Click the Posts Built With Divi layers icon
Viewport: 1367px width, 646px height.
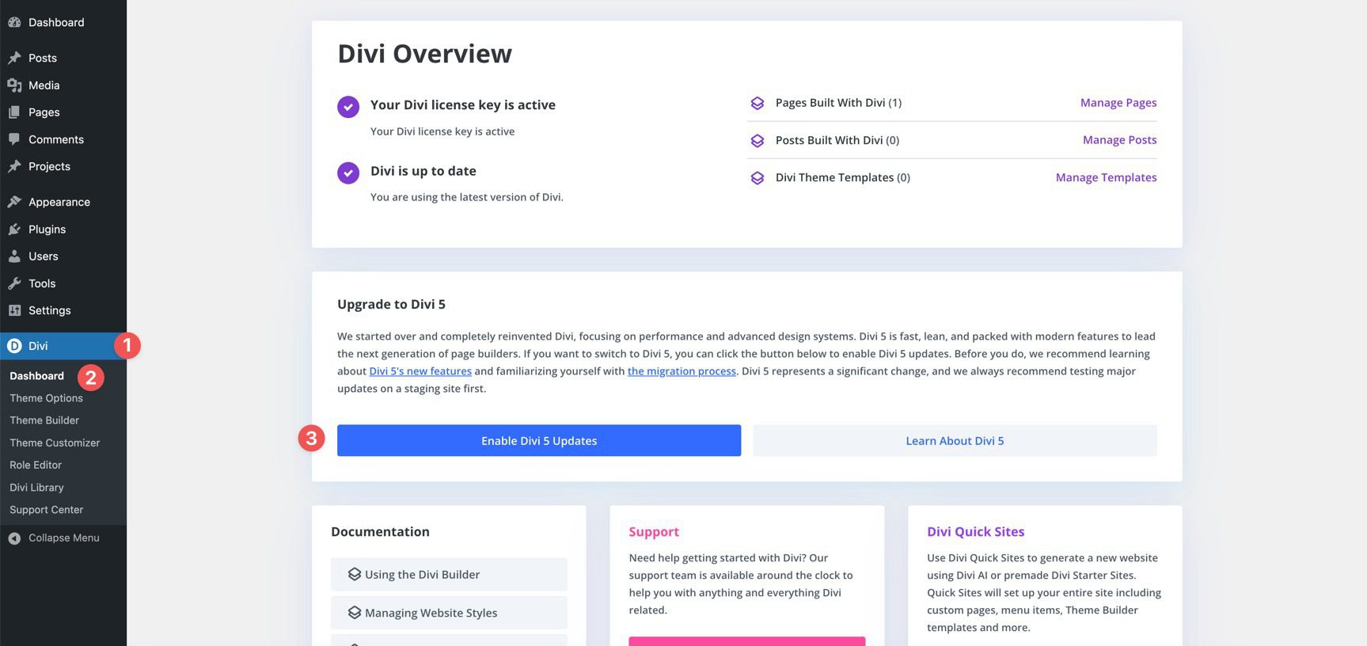tap(758, 140)
